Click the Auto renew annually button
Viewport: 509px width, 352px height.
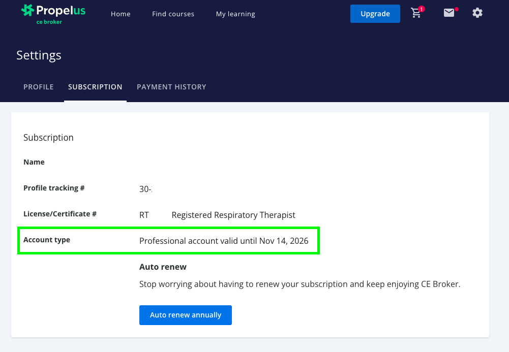coord(185,315)
